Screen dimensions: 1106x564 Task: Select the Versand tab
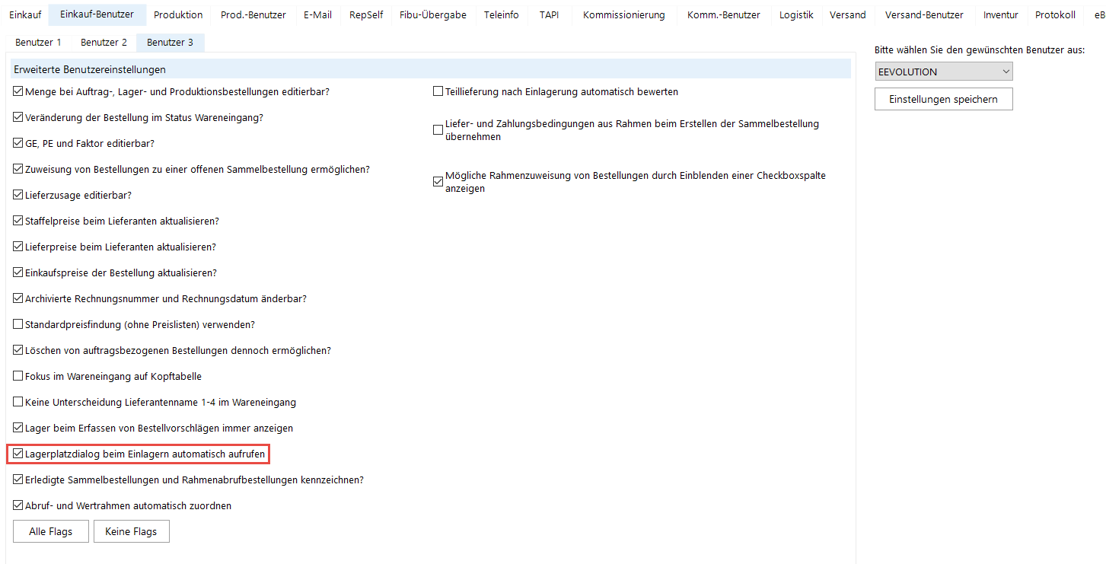click(x=848, y=14)
